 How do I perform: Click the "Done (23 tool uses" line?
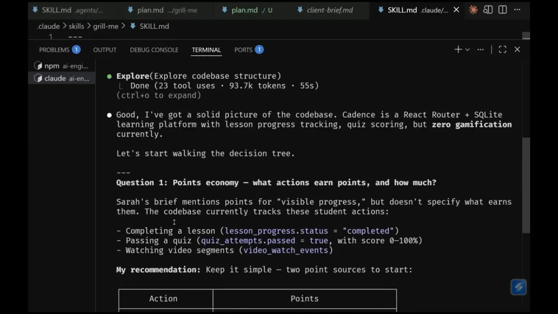(x=224, y=86)
